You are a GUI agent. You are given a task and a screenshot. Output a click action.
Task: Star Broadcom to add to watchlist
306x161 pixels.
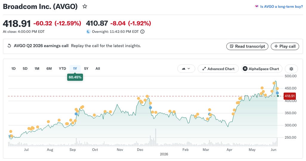(85, 7)
